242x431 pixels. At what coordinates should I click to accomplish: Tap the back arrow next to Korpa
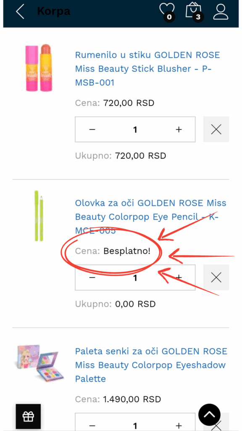click(20, 11)
